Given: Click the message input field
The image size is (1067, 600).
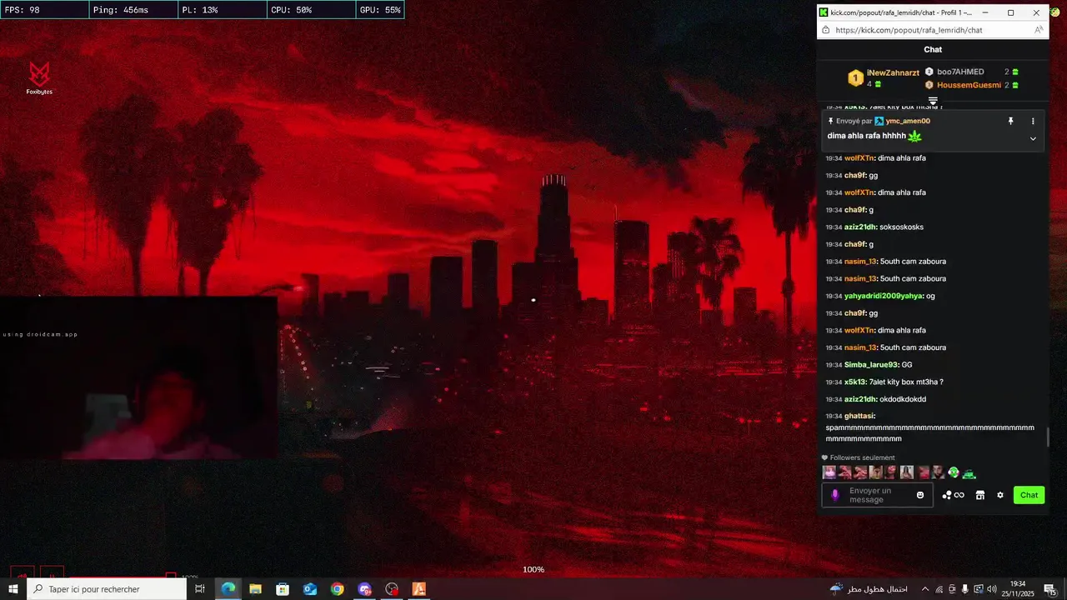Looking at the screenshot, I should click(x=879, y=495).
